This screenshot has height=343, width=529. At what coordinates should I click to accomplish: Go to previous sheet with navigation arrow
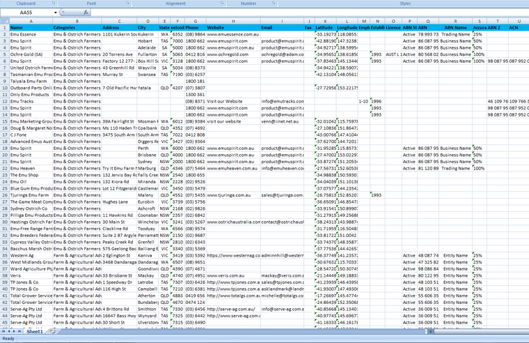tap(9, 331)
